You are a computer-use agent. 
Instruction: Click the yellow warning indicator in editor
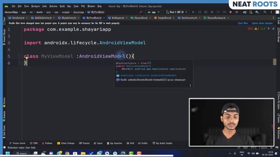tap(256, 29)
